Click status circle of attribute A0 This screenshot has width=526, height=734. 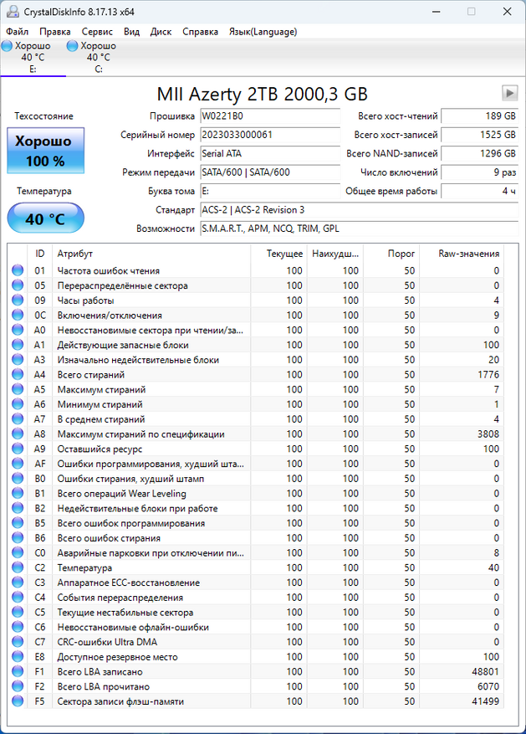[18, 330]
